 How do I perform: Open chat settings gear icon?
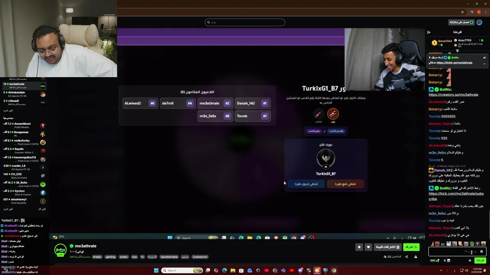pyautogui.click(x=470, y=260)
